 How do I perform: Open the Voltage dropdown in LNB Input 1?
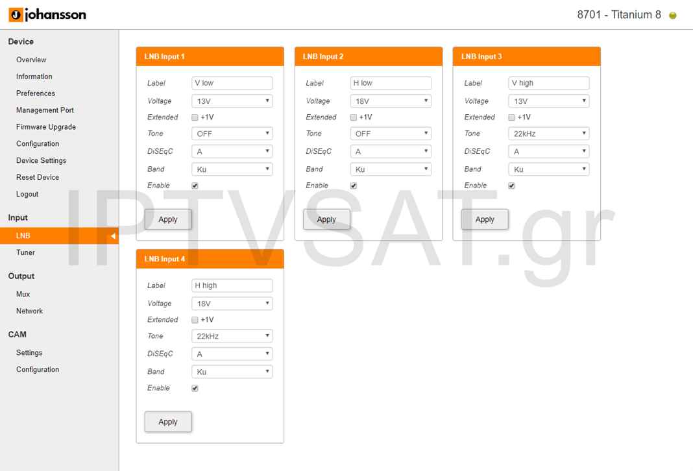(232, 101)
